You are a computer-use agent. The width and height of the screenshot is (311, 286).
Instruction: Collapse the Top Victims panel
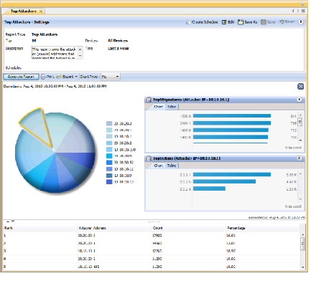pos(300,158)
